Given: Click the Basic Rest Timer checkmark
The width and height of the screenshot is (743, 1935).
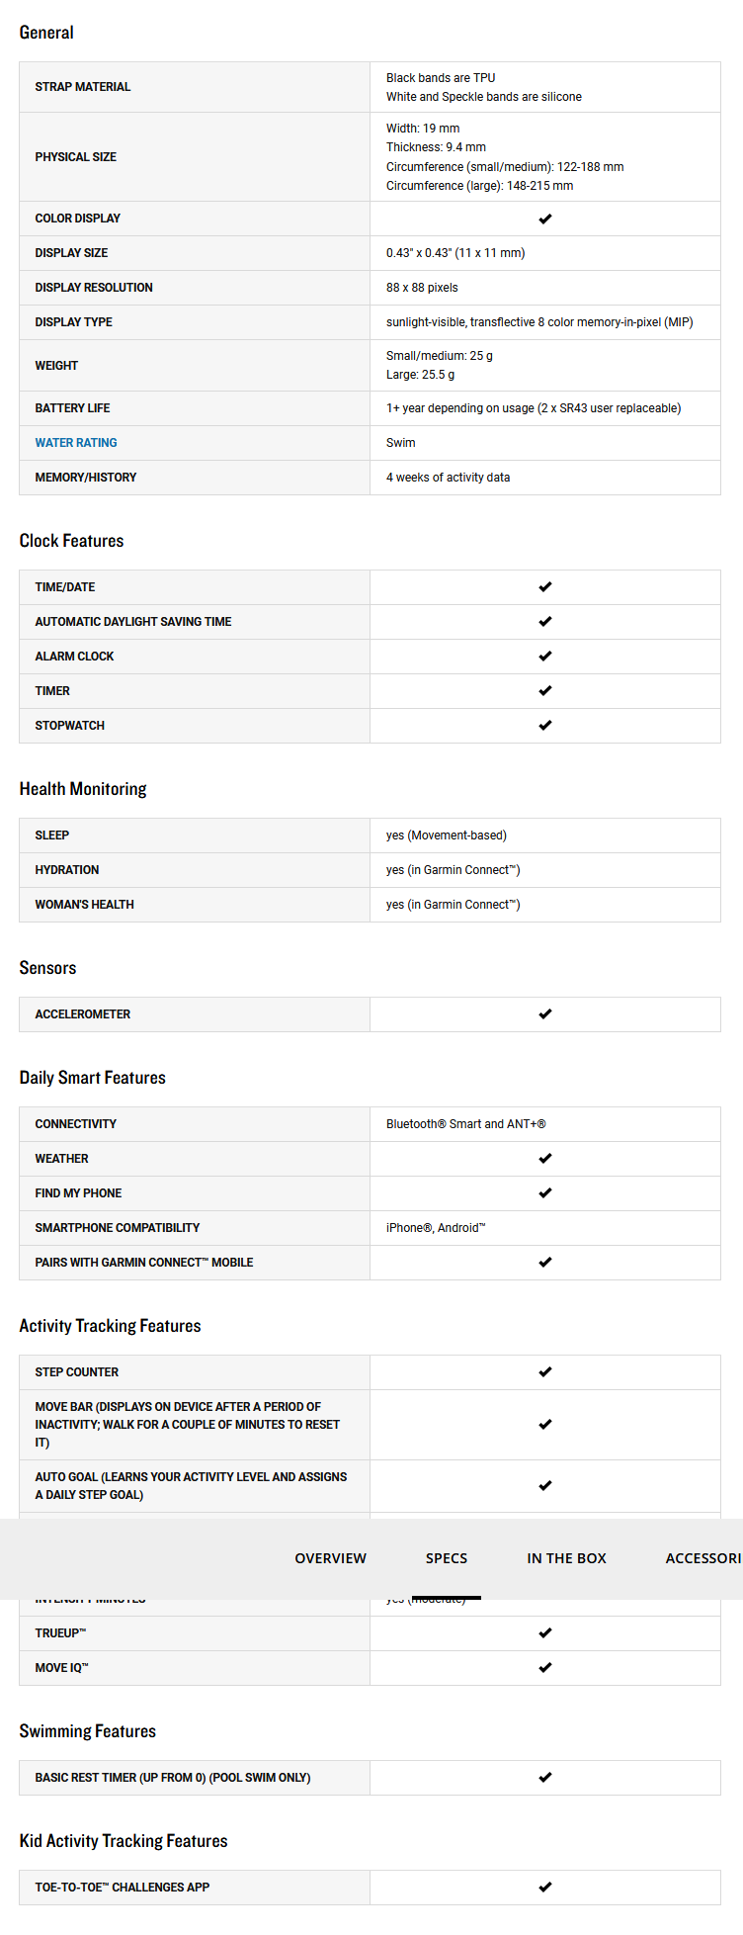Looking at the screenshot, I should pos(545,1778).
